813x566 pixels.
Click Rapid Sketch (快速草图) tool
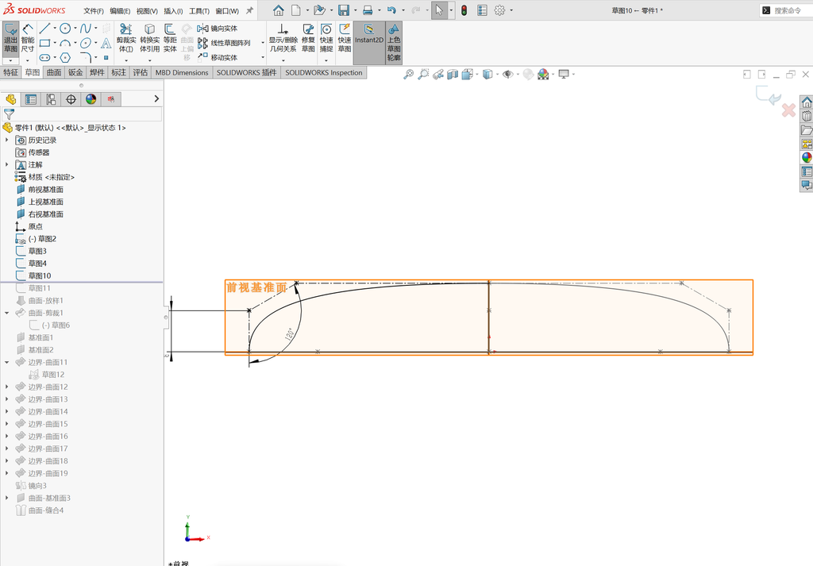point(345,38)
